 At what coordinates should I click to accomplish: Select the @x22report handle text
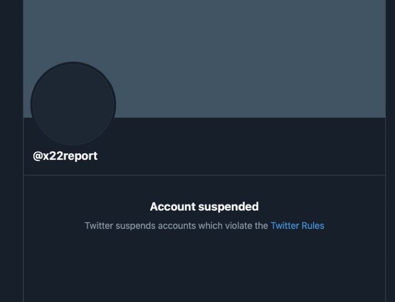pyautogui.click(x=65, y=156)
